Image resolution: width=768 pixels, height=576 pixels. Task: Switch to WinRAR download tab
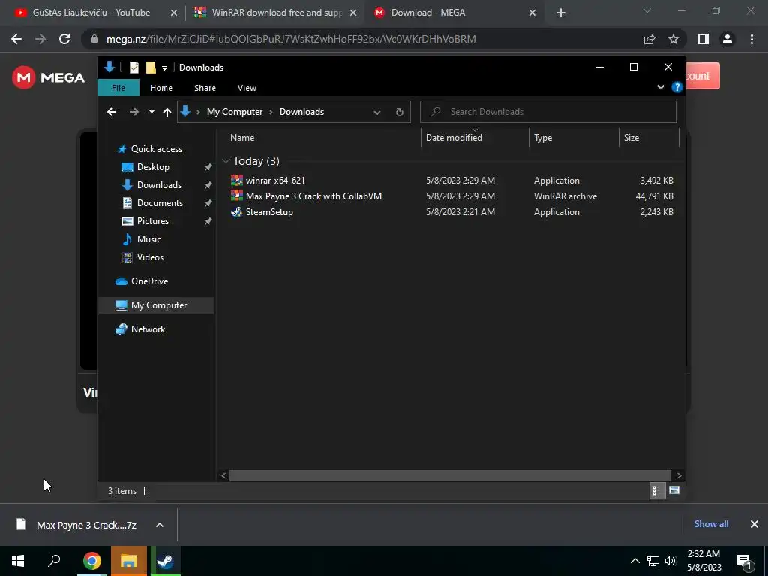276,13
